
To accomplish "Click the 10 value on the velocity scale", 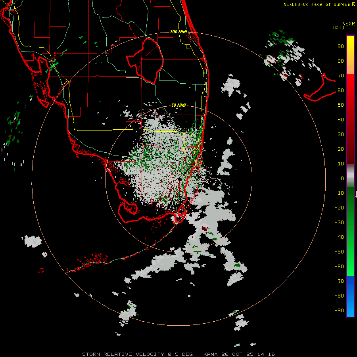I will (341, 164).
